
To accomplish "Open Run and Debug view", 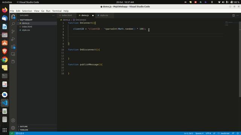I will click(13, 39).
